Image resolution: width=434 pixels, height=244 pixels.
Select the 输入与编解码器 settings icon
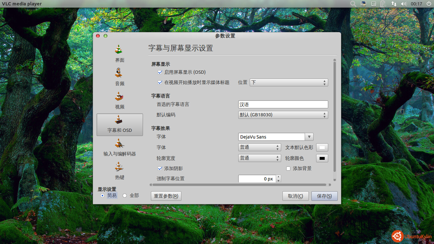119,144
